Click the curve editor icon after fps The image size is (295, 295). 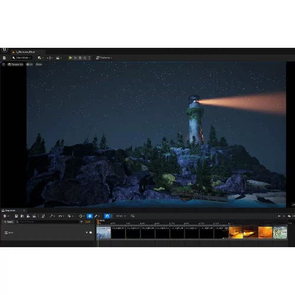pyautogui.click(x=133, y=216)
